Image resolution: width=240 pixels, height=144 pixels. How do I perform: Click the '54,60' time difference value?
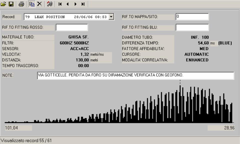pyautogui.click(x=203, y=43)
